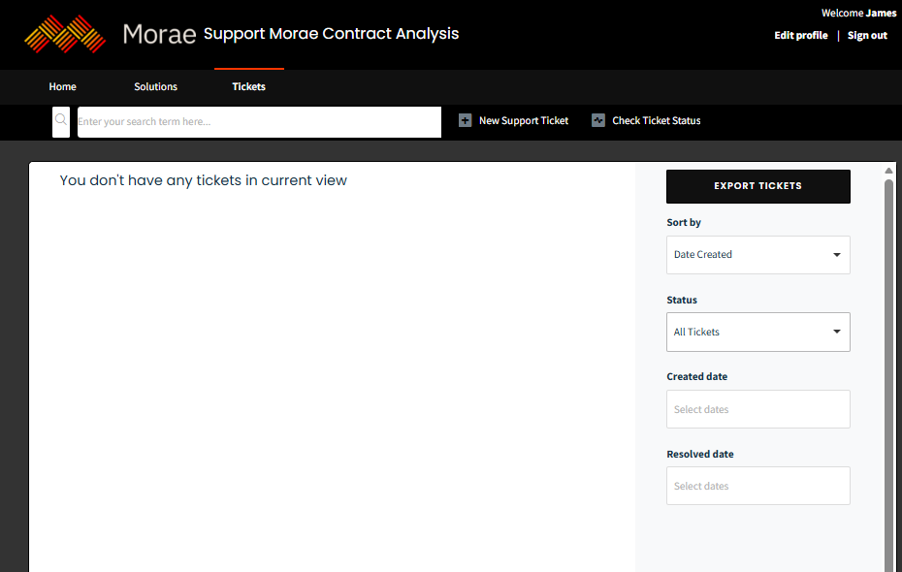Switch to the Tickets tab
This screenshot has width=902, height=572.
(x=249, y=86)
